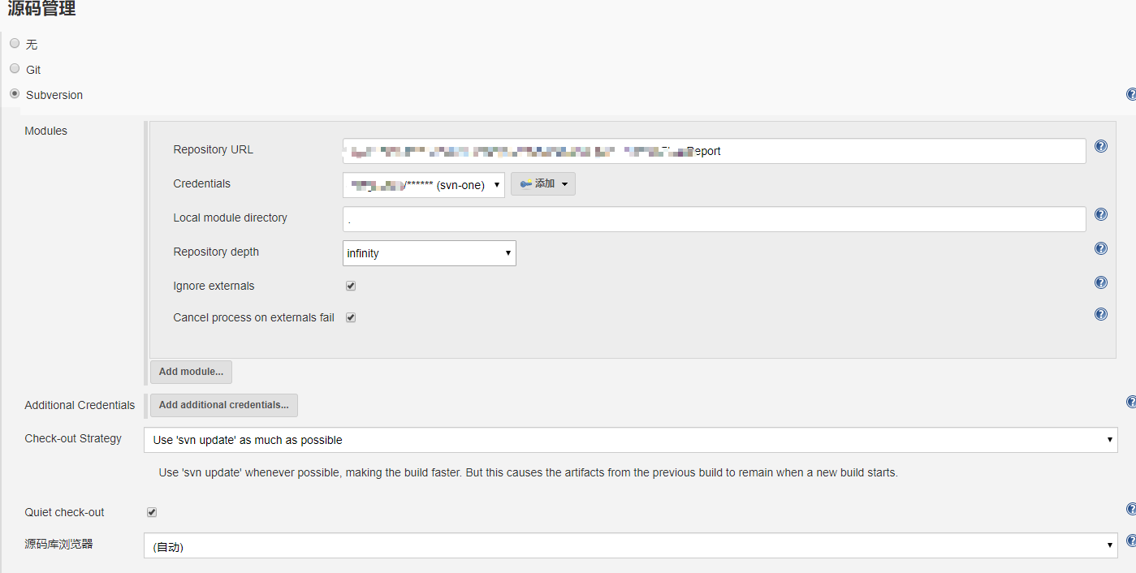Screen dimensions: 1136x573
Task: Open help icon for Subversion option
Action: [1131, 95]
